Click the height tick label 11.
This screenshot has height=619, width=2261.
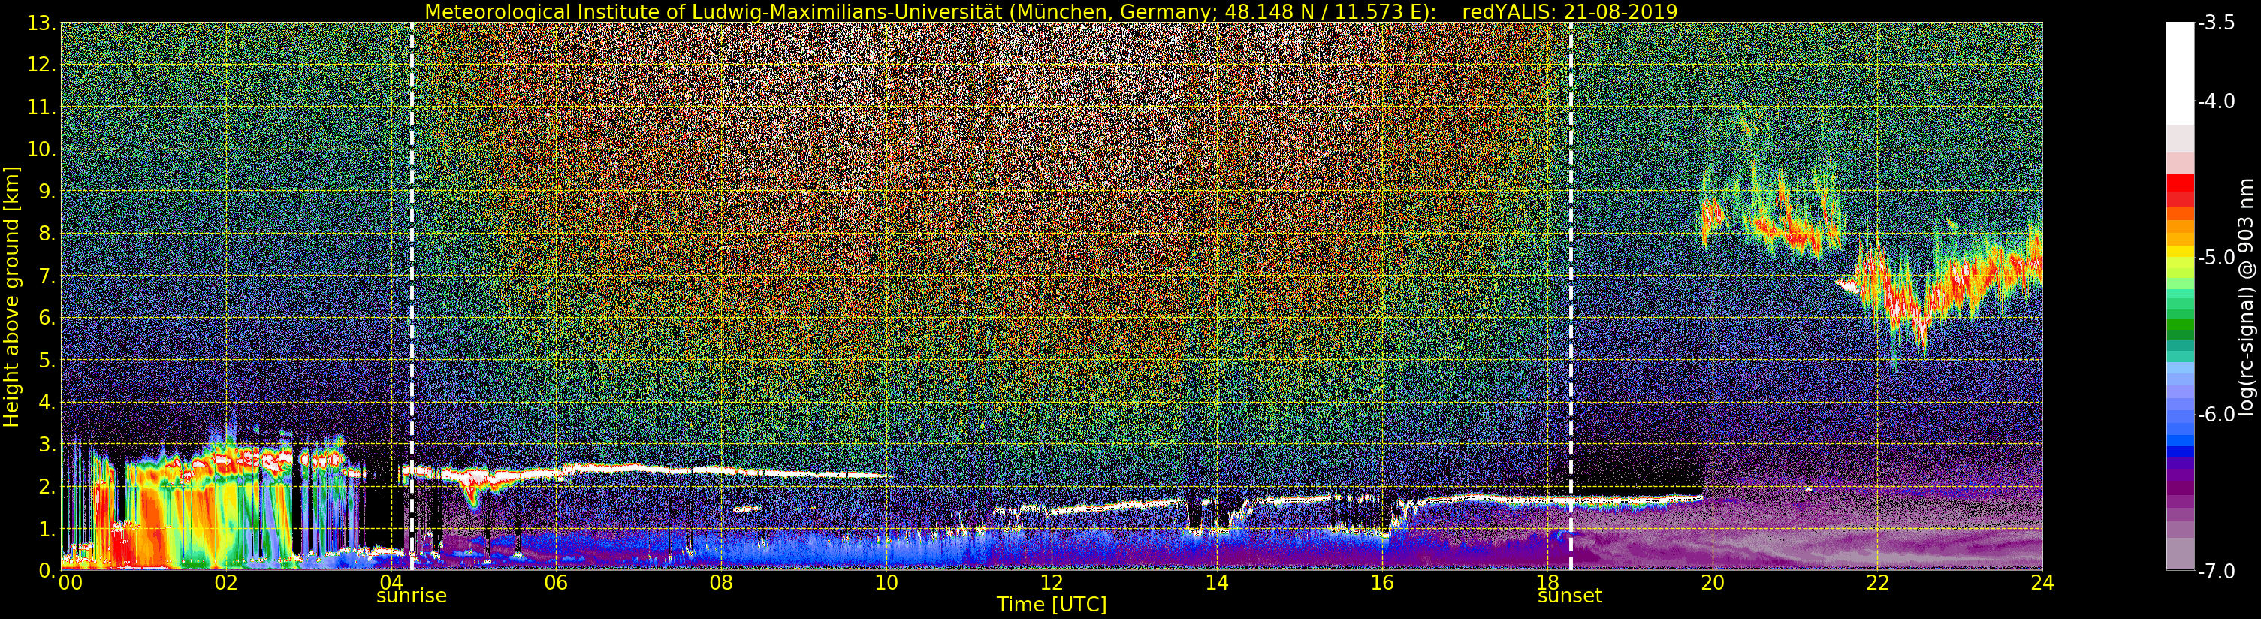point(42,107)
